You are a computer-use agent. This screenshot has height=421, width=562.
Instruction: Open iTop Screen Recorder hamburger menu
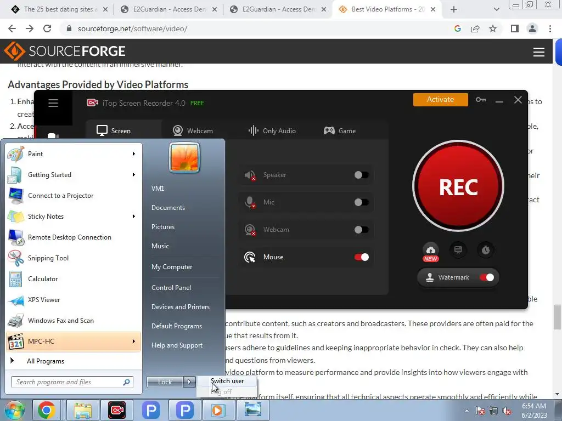pos(53,103)
